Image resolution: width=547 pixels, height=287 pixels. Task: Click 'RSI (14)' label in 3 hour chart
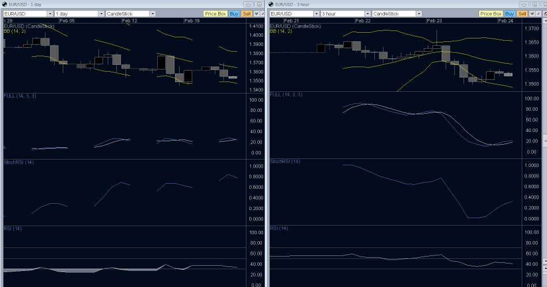coord(279,228)
